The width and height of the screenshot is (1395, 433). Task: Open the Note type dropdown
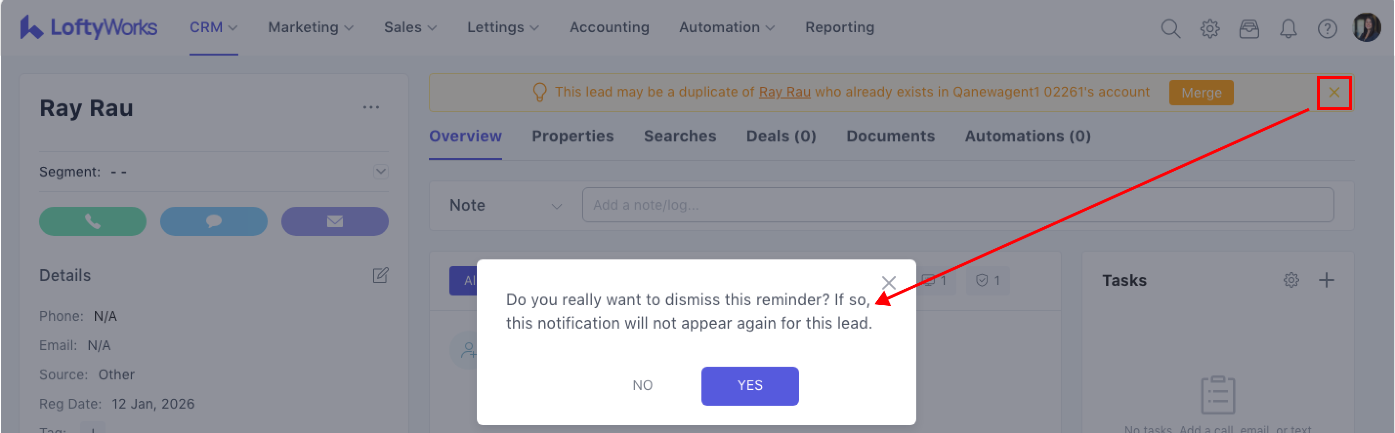(505, 205)
